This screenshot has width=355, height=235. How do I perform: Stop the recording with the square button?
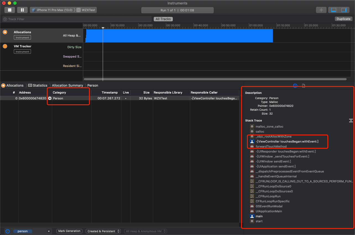pyautogui.click(x=10, y=10)
